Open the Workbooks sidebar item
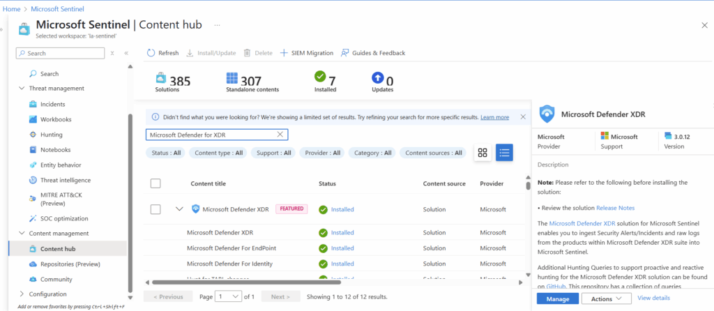Screen dimensions: 714x311 pos(56,119)
